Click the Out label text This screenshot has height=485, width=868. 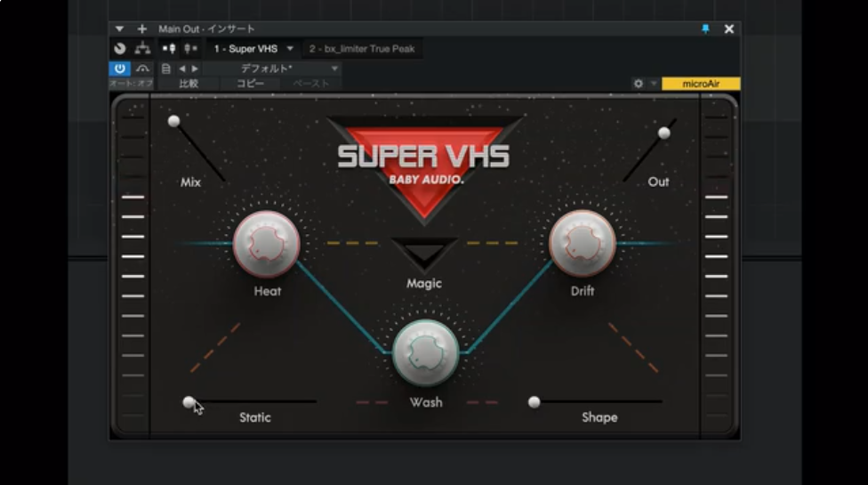pyautogui.click(x=658, y=182)
